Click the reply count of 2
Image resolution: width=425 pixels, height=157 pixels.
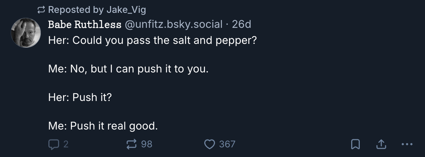(66, 144)
